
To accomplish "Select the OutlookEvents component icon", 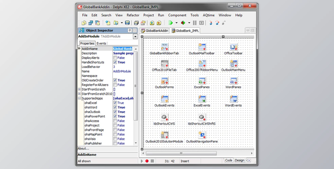I will click(164, 99).
